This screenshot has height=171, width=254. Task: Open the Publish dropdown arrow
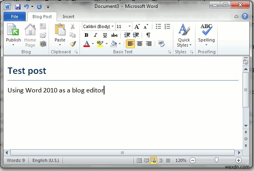[x=13, y=45]
